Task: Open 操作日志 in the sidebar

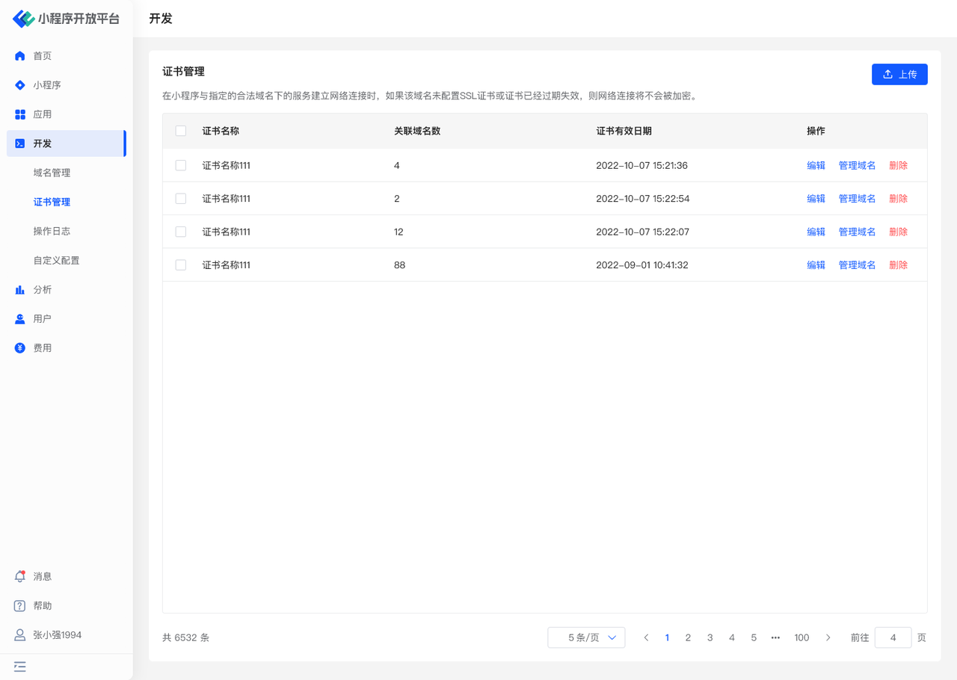Action: click(x=52, y=231)
